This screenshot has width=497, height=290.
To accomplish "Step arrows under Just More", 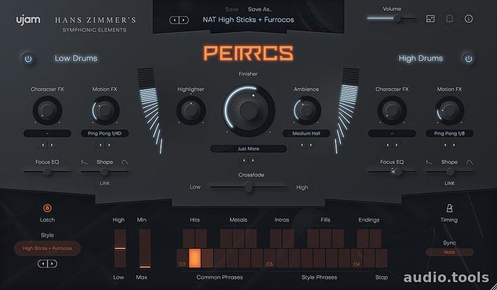I will pos(248,160).
